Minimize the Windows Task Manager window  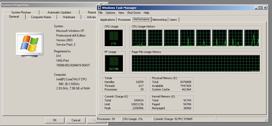coord(256,8)
